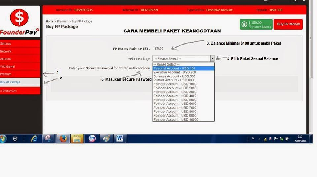Open the File Explorer folder in the taskbar
The width and height of the screenshot is (317, 177).
[x=77, y=139]
